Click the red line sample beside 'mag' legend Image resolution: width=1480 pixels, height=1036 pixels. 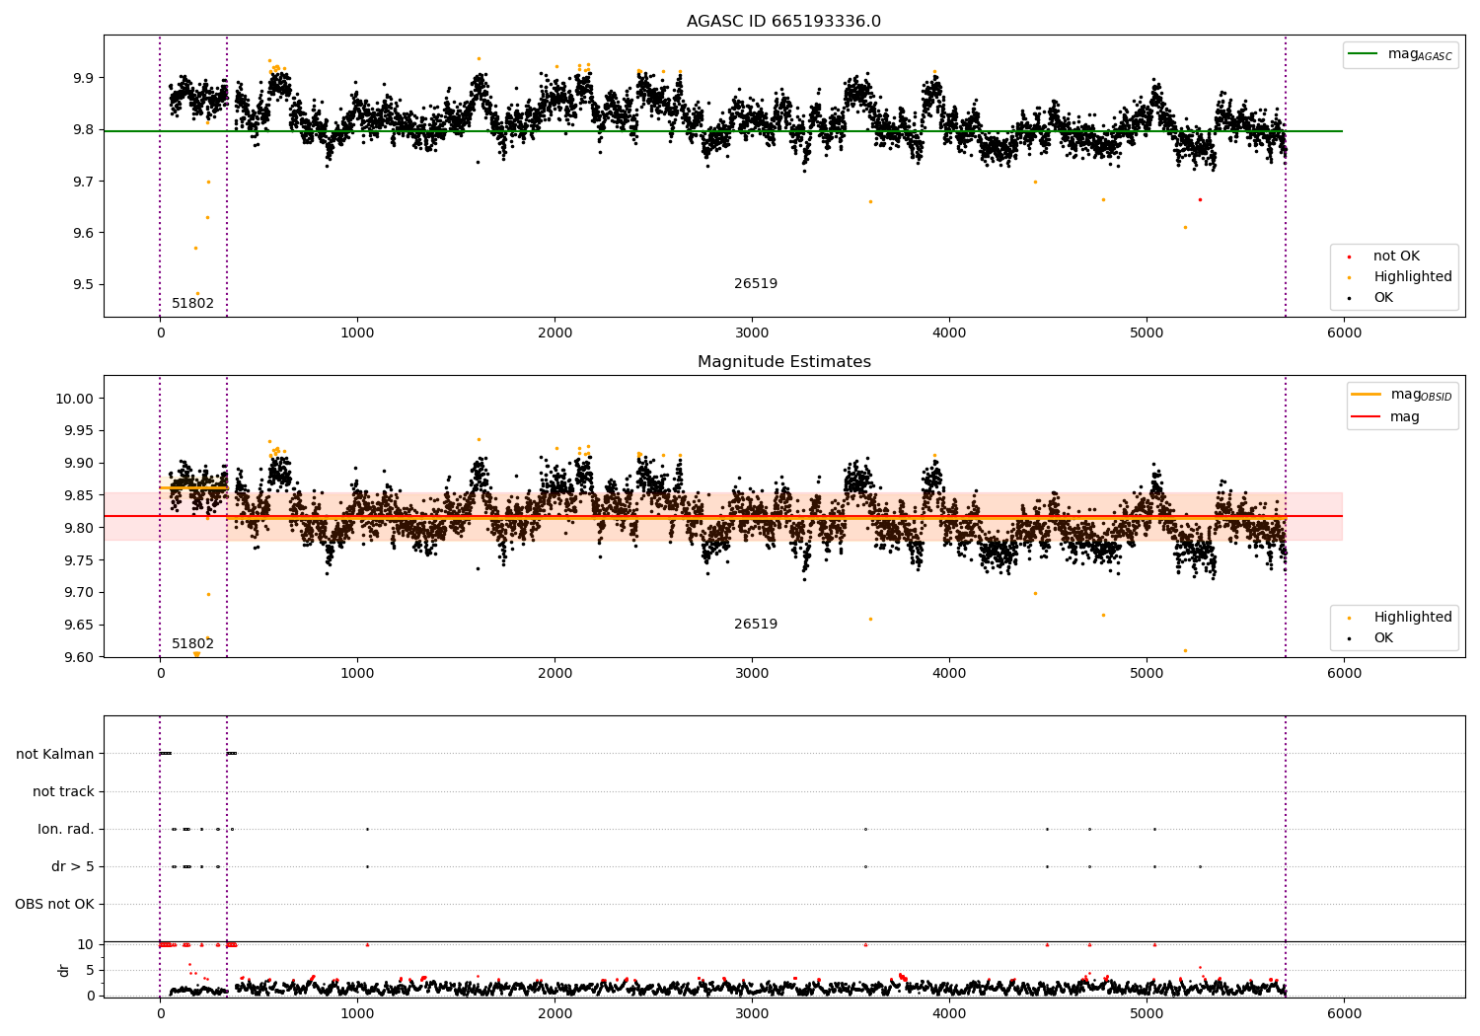point(1366,417)
